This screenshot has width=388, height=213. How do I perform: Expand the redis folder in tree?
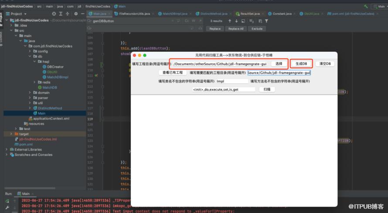[35, 82]
